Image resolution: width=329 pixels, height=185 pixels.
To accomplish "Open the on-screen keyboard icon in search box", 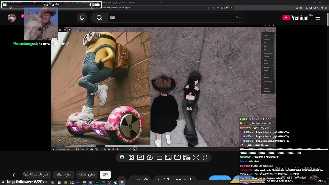I will (112, 18).
